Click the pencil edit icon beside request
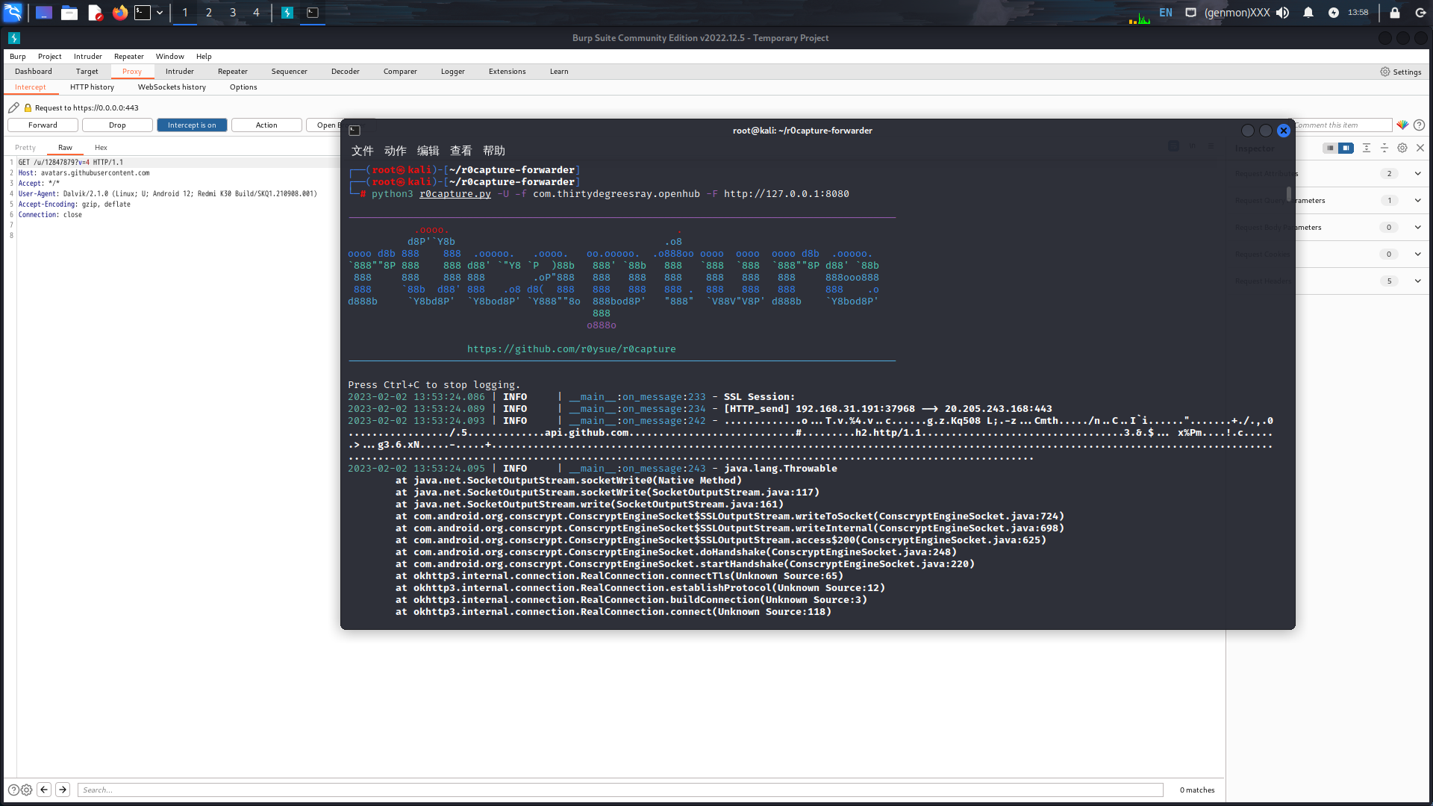The width and height of the screenshot is (1433, 806). (x=13, y=107)
